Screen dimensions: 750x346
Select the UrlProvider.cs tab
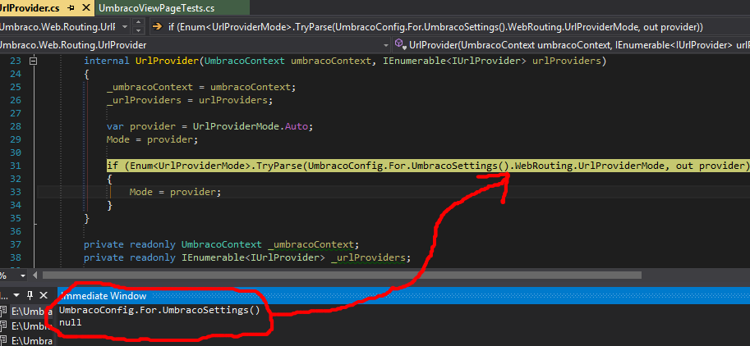(x=31, y=8)
